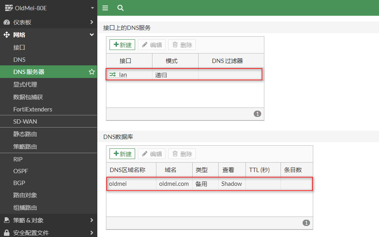Select the oldmei zone name cell
Viewport: 379px width, 237px height.
point(131,183)
